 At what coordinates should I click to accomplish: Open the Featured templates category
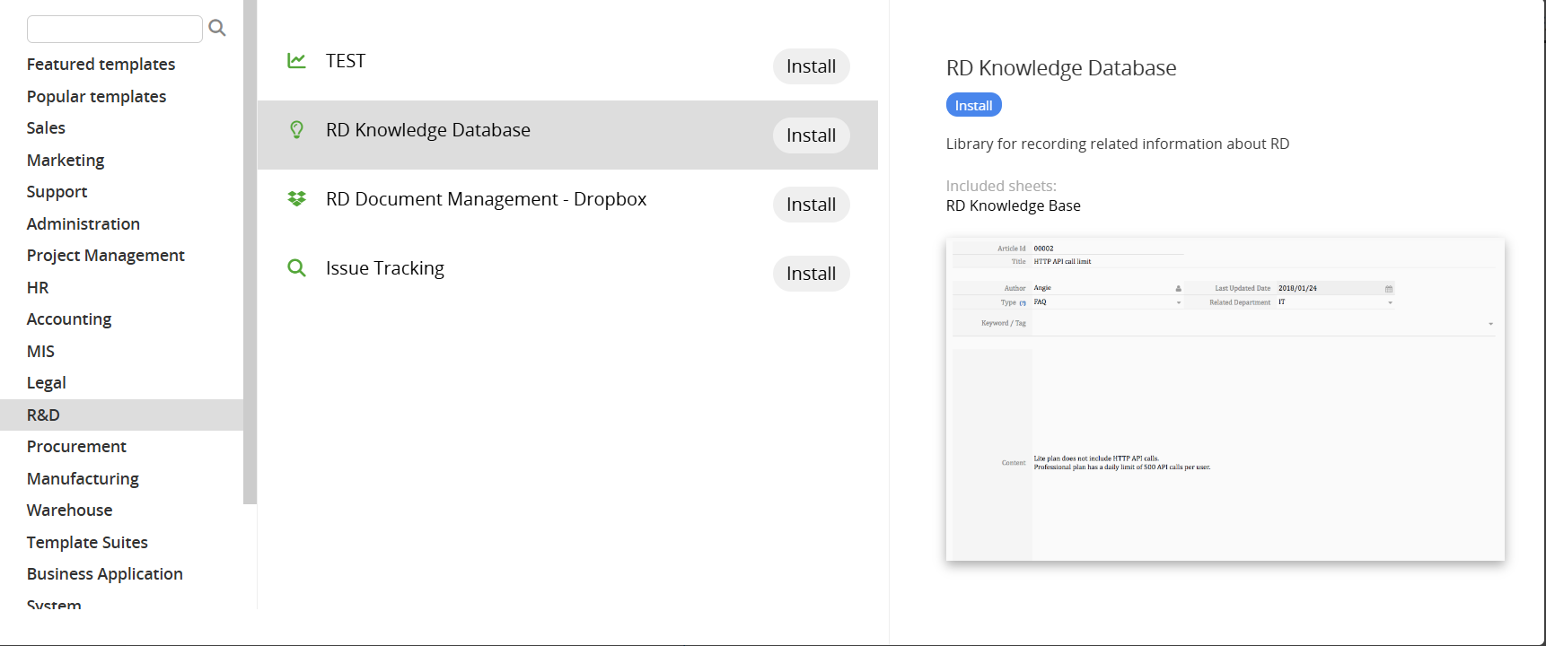click(x=101, y=65)
